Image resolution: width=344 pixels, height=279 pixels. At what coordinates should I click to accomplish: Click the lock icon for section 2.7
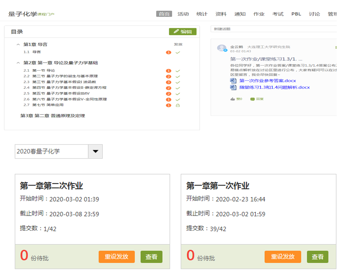178,105
